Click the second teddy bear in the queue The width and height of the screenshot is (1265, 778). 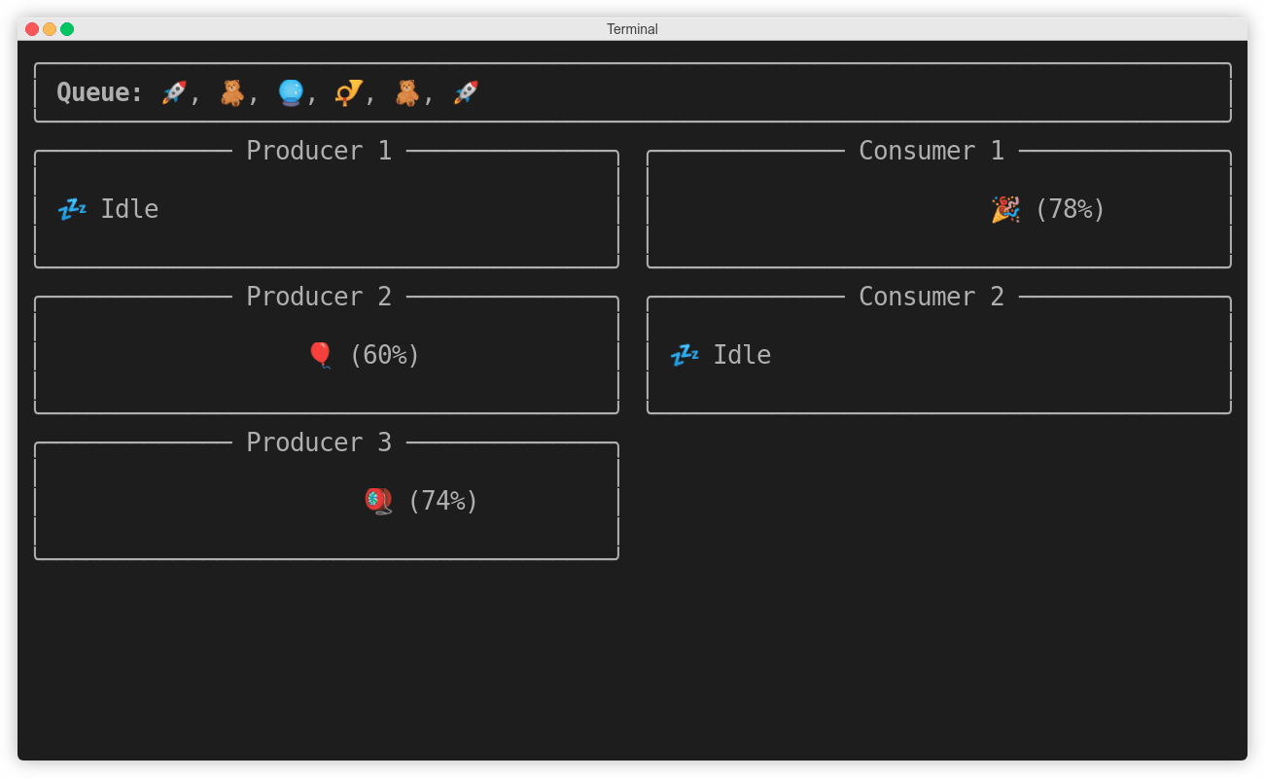[x=406, y=91]
